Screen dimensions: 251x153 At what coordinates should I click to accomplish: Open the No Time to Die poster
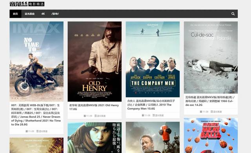pos(36,61)
